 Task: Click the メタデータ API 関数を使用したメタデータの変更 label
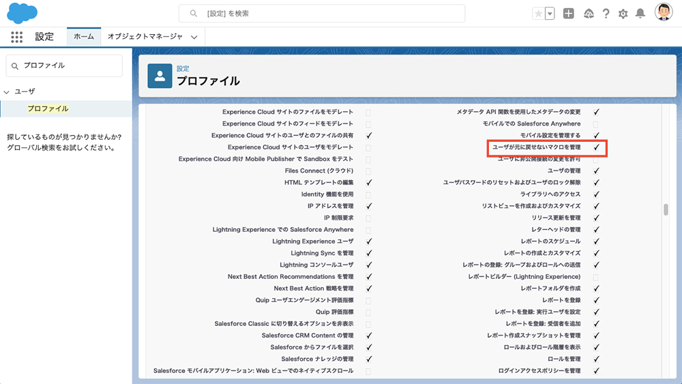(518, 113)
